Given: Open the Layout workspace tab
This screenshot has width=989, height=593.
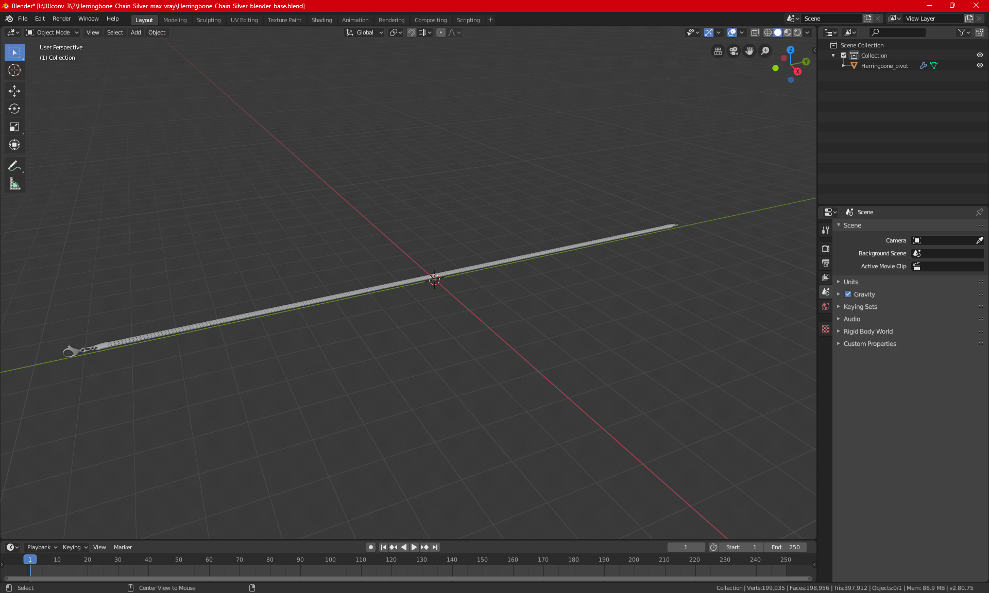Looking at the screenshot, I should coord(144,19).
